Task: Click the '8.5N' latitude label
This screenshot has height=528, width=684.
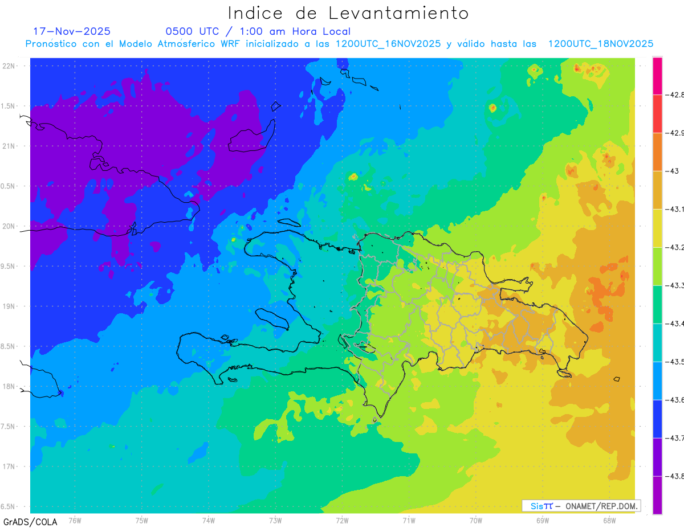Action: [x=9, y=346]
